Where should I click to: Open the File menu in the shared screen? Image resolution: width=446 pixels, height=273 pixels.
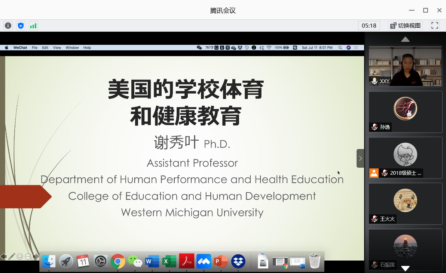[34, 48]
